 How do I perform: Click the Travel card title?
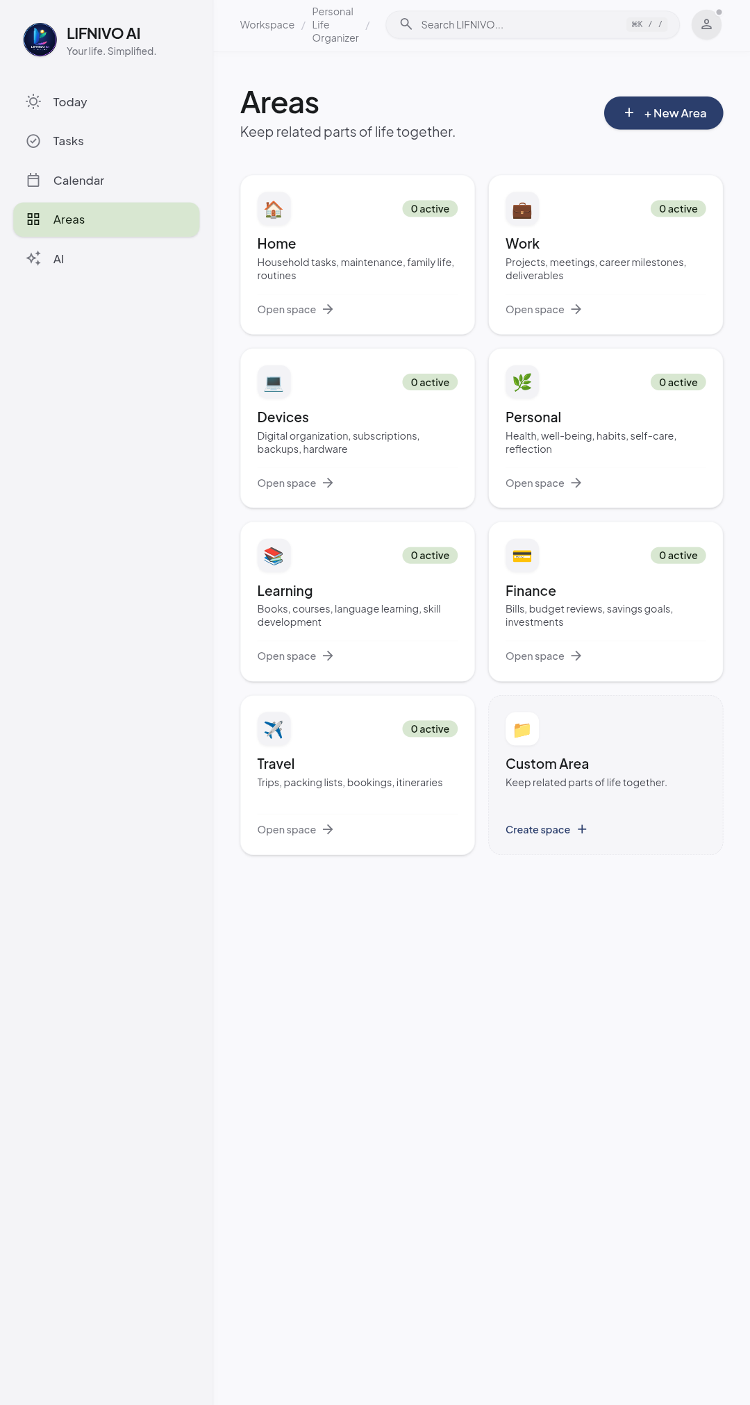pyautogui.click(x=276, y=764)
